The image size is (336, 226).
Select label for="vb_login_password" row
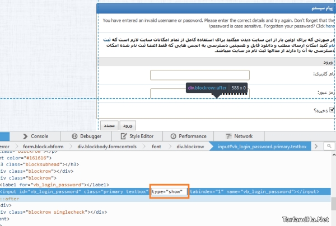55,185
